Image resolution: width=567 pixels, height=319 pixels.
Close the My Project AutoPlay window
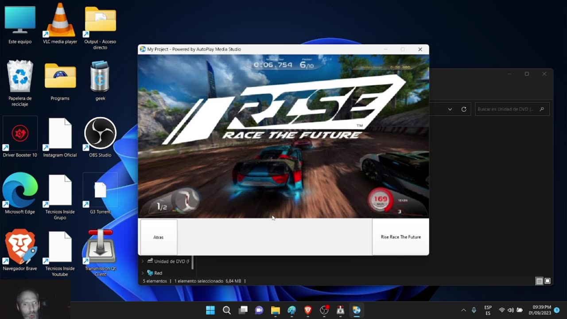point(420,49)
